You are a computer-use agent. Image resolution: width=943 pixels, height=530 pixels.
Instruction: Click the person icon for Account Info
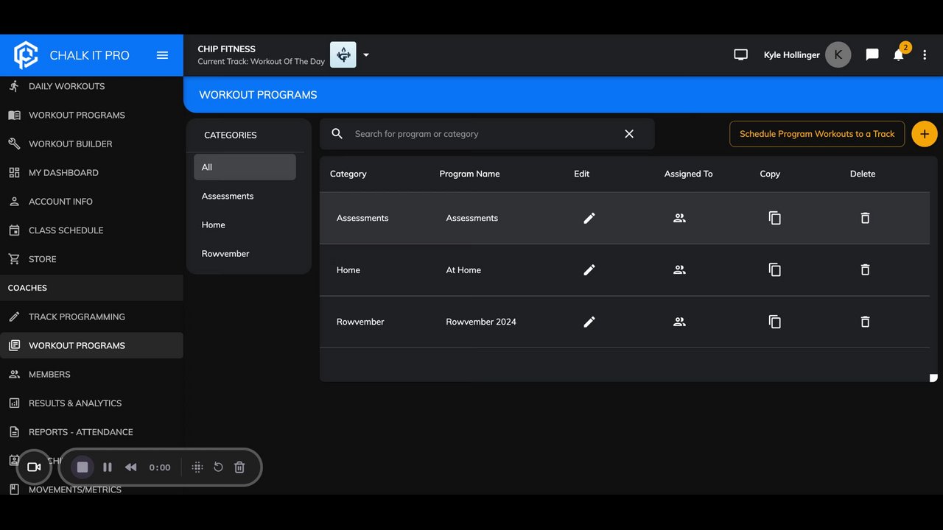pyautogui.click(x=14, y=201)
